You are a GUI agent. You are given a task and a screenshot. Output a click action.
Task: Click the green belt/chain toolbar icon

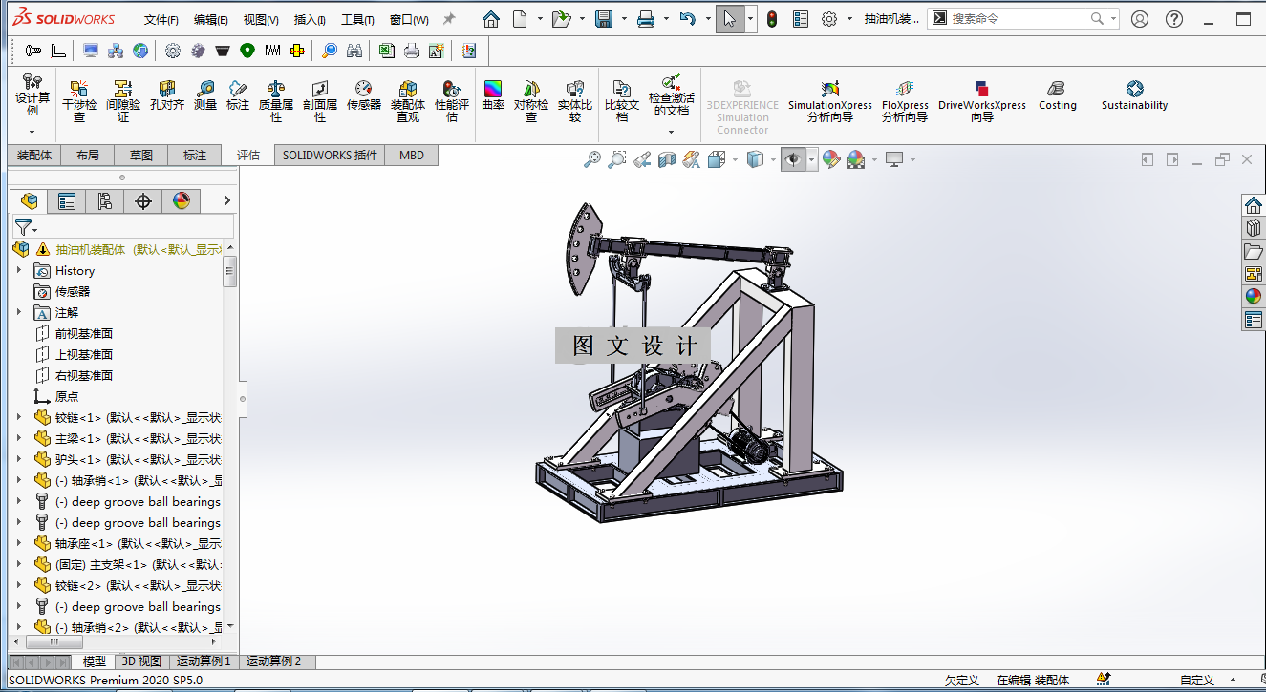point(247,51)
